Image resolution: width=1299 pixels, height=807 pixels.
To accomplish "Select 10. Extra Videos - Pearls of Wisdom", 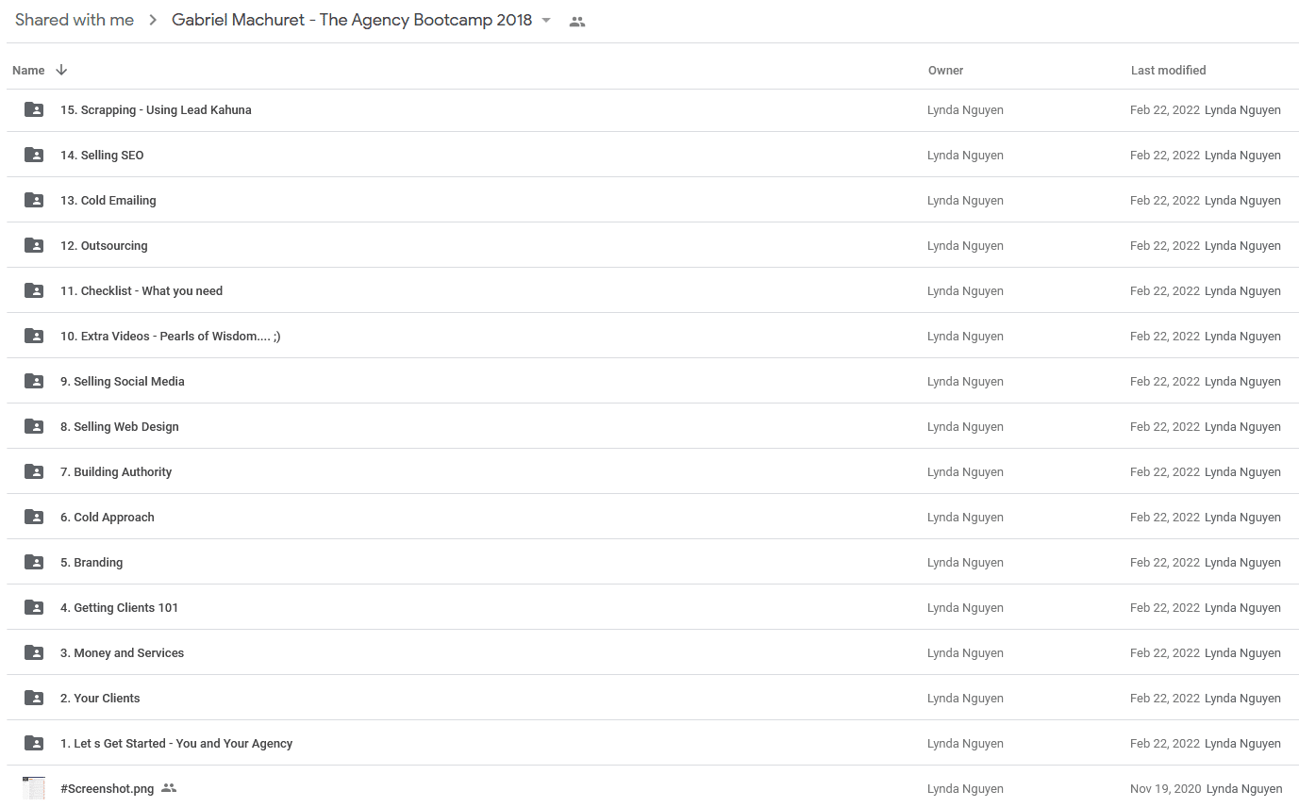I will [653, 336].
